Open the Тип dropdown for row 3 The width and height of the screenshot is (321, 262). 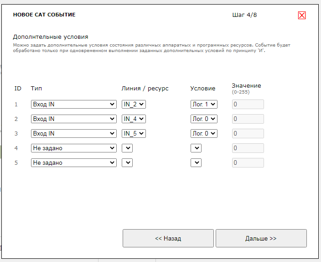pos(73,134)
